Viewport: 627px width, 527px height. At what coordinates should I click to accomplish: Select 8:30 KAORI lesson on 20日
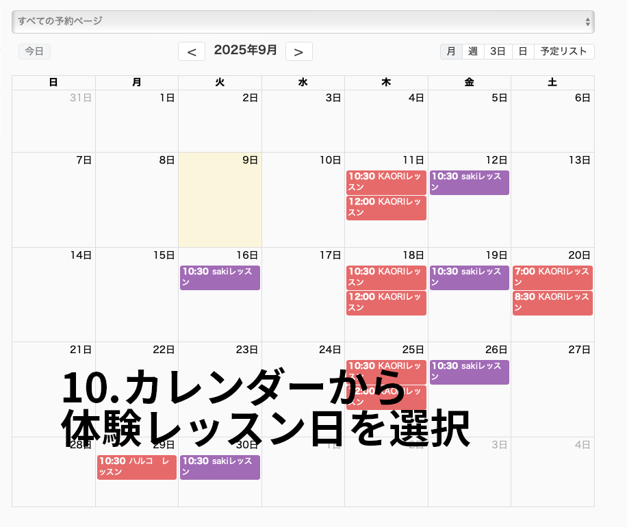(x=552, y=303)
